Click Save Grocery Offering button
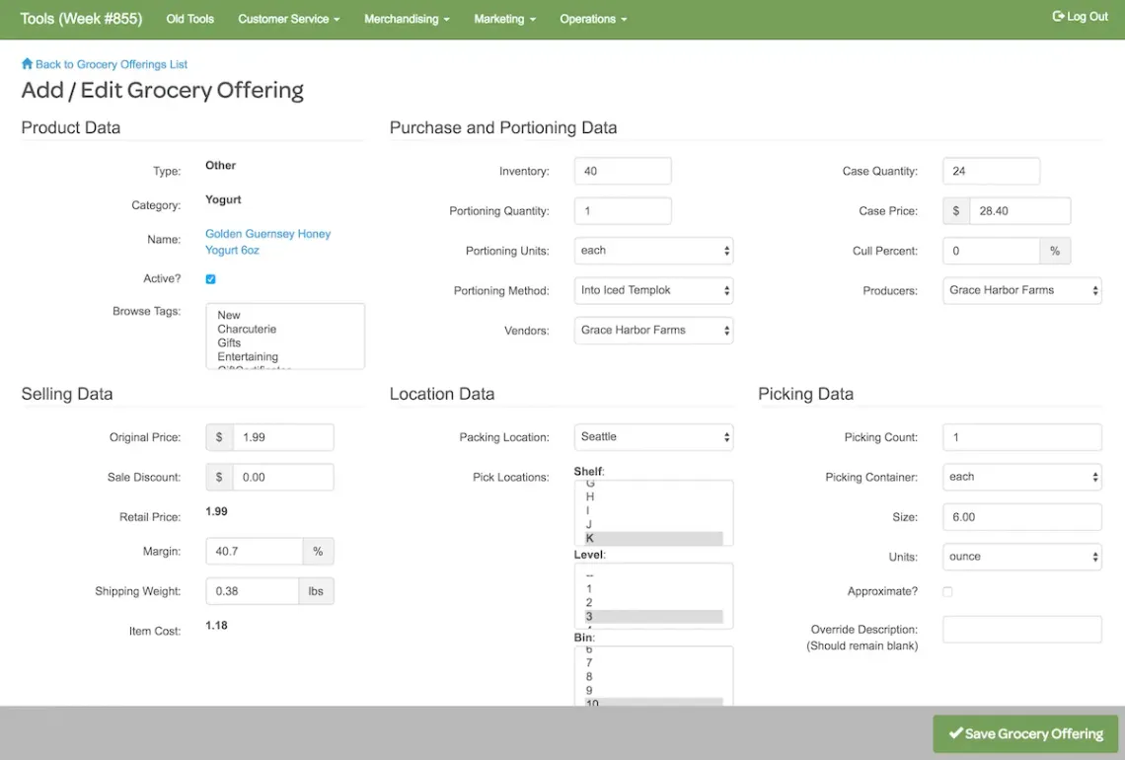1125x760 pixels. point(1025,733)
